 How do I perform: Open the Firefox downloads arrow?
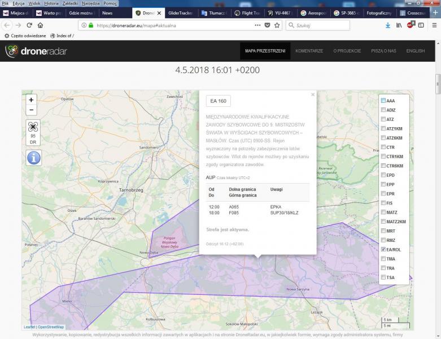[388, 25]
